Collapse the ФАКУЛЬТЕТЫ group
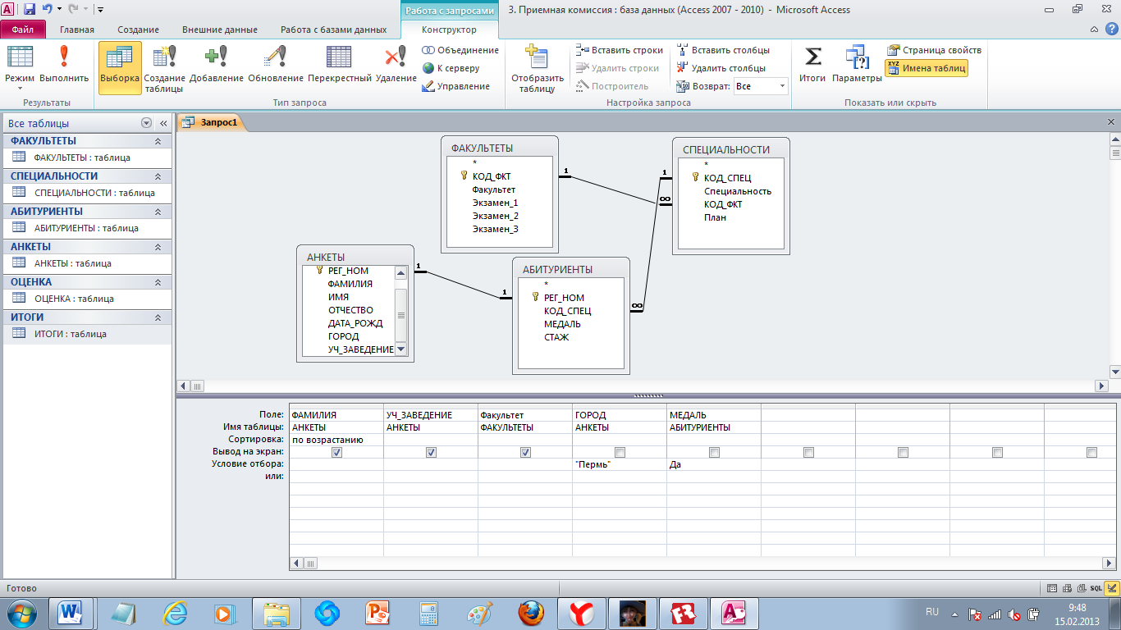The image size is (1121, 630). click(x=158, y=141)
